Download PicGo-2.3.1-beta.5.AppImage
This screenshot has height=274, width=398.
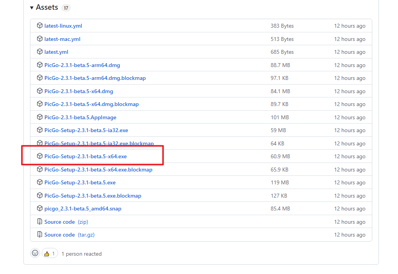click(x=80, y=117)
